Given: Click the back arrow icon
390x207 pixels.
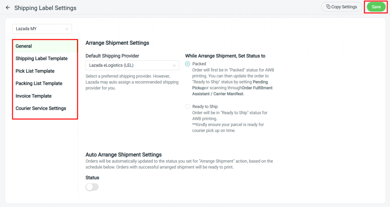Looking at the screenshot, I should click(x=8, y=8).
